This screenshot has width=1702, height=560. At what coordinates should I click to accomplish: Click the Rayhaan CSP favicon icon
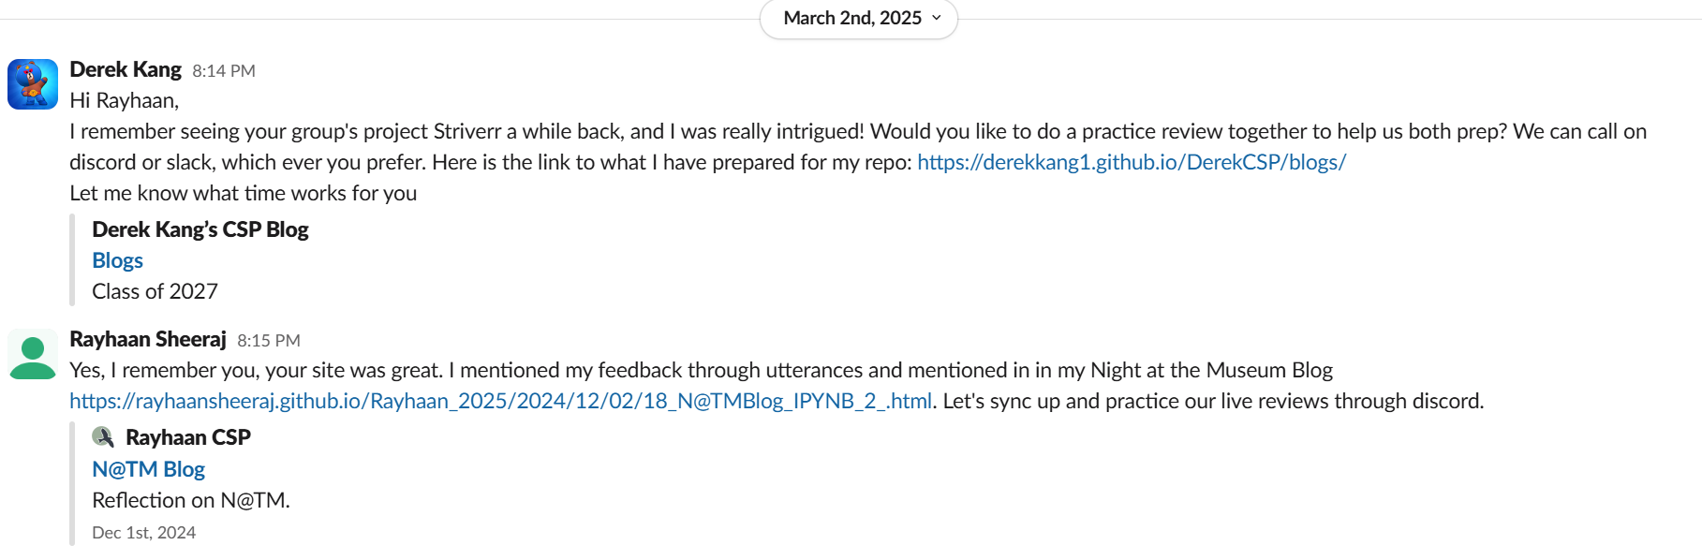pyautogui.click(x=103, y=437)
